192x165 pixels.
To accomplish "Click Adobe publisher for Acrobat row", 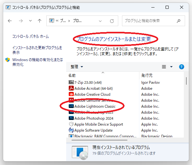I will [x=147, y=88].
